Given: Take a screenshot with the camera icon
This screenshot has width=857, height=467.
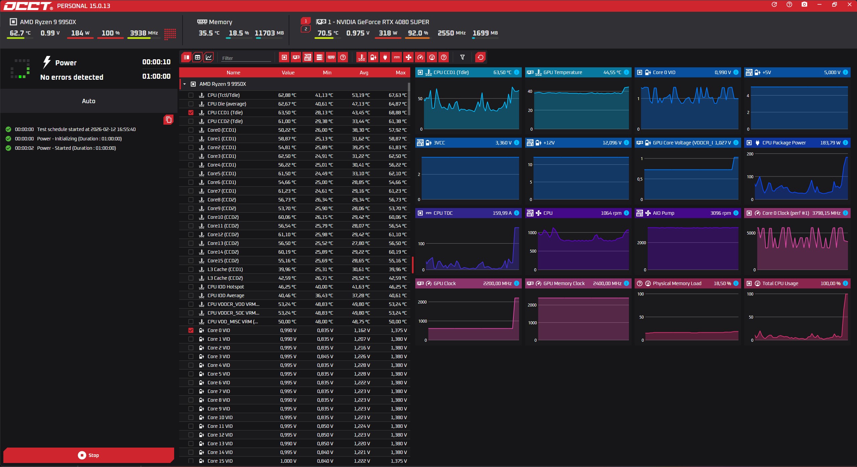Looking at the screenshot, I should pos(804,5).
